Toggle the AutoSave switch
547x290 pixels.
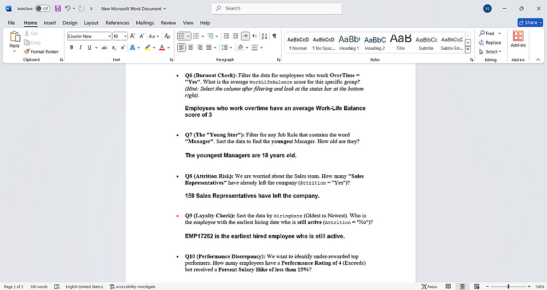43,8
